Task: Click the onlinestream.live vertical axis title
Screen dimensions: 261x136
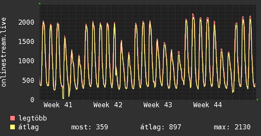Action: coord(4,52)
